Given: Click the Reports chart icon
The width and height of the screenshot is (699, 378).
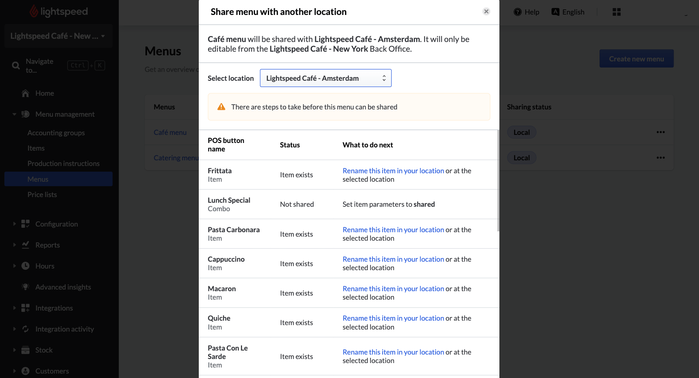Looking at the screenshot, I should (x=25, y=245).
